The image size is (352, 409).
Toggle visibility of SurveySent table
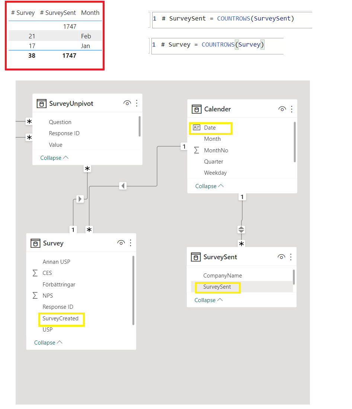pyautogui.click(x=281, y=257)
